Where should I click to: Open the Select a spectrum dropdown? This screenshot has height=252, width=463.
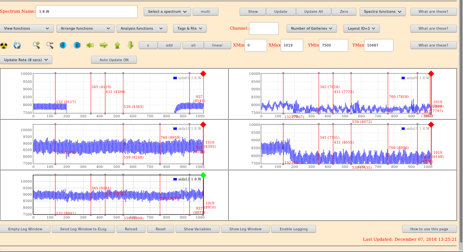pyautogui.click(x=167, y=12)
